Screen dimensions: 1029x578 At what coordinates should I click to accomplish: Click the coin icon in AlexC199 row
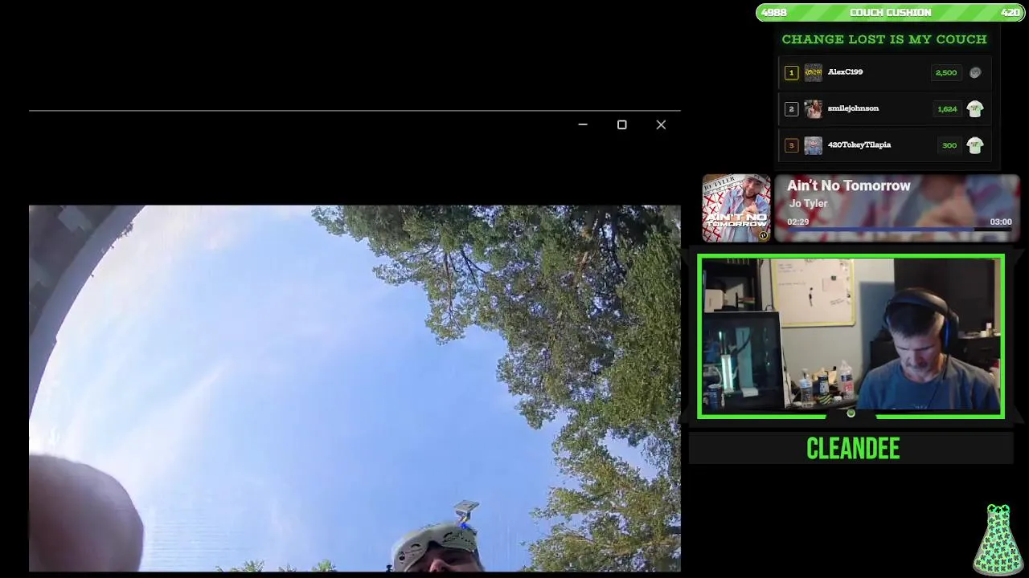click(975, 72)
